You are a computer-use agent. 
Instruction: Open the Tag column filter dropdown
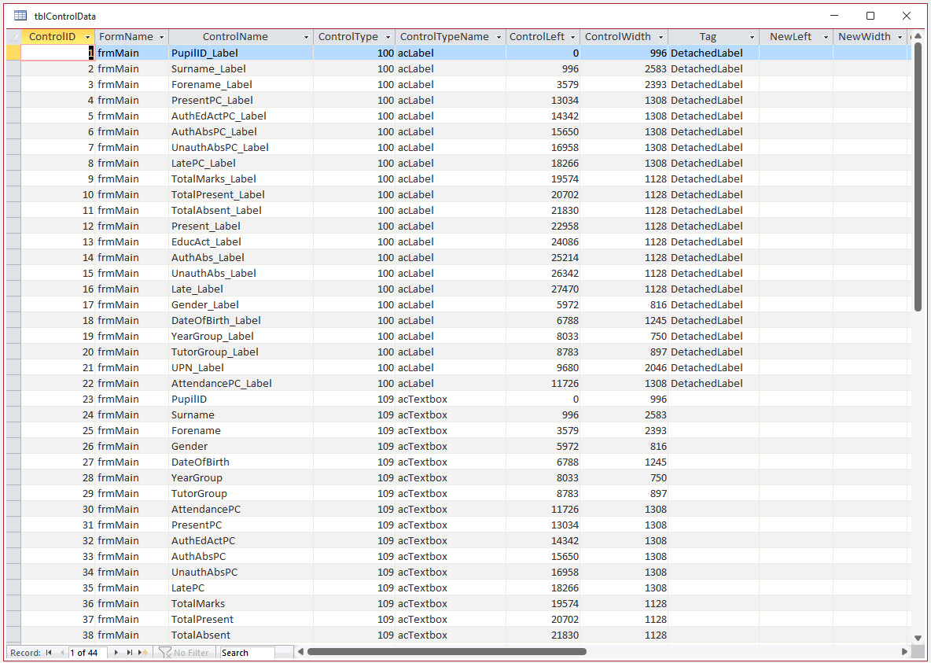(753, 37)
